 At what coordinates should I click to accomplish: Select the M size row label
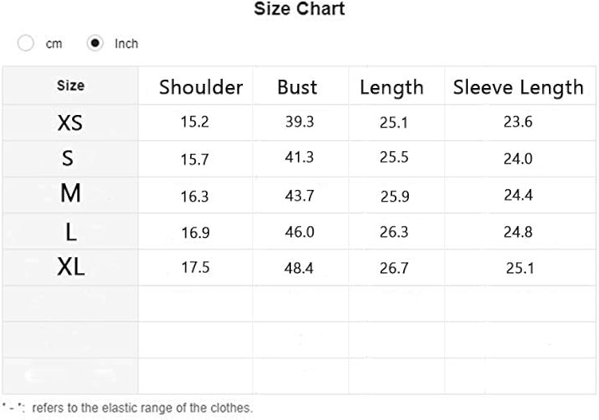click(x=70, y=195)
